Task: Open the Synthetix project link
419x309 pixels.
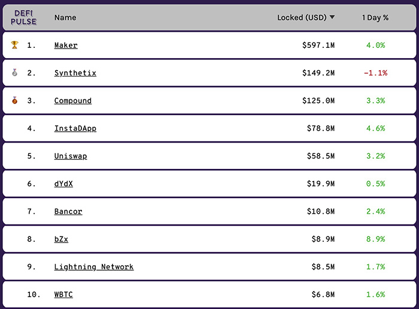Action: pos(75,73)
